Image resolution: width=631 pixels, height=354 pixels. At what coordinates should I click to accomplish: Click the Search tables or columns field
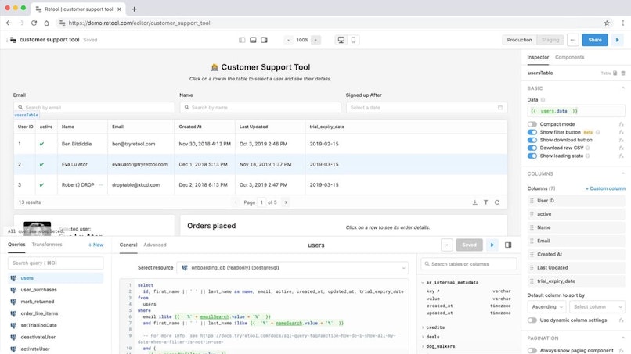(469, 264)
